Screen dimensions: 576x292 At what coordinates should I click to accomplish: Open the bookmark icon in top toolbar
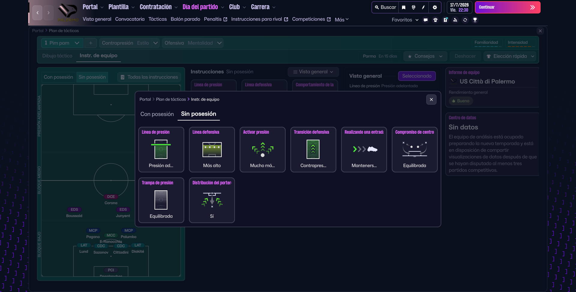pos(403,7)
